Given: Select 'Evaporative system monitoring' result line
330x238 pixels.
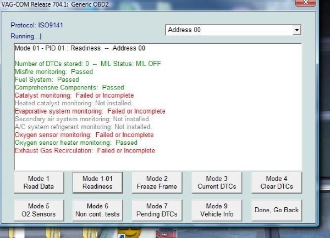Looking at the screenshot, I should (x=90, y=111).
